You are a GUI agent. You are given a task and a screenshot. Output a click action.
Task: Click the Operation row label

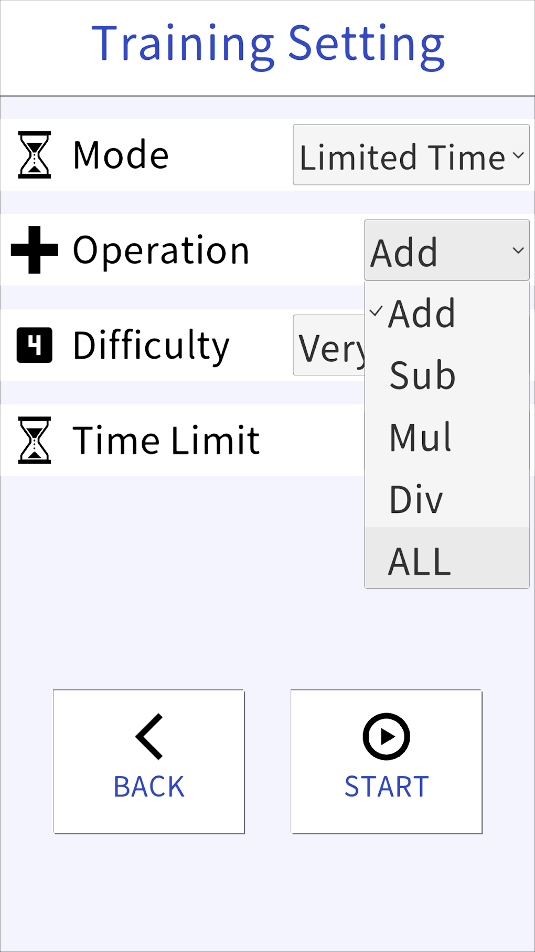160,250
